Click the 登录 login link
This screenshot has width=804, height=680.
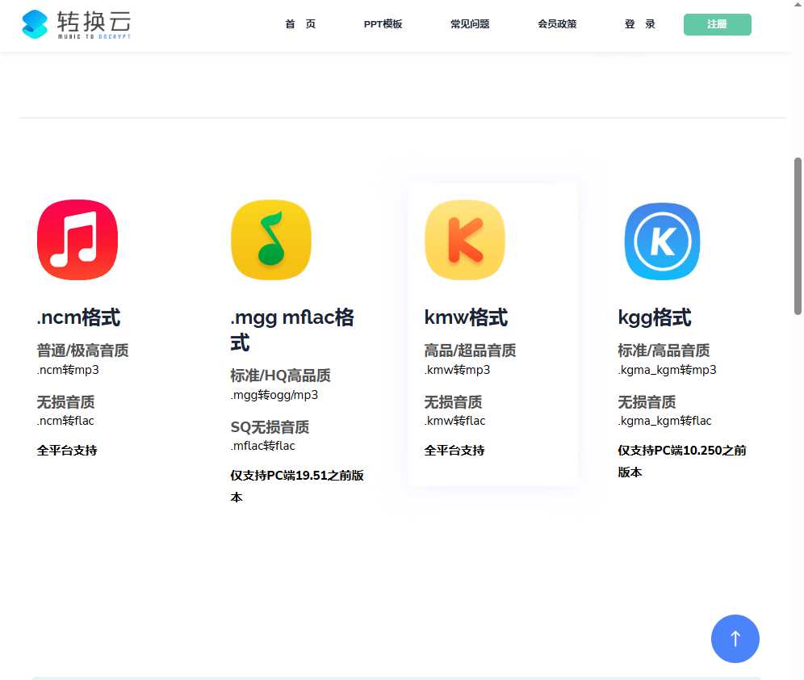639,24
